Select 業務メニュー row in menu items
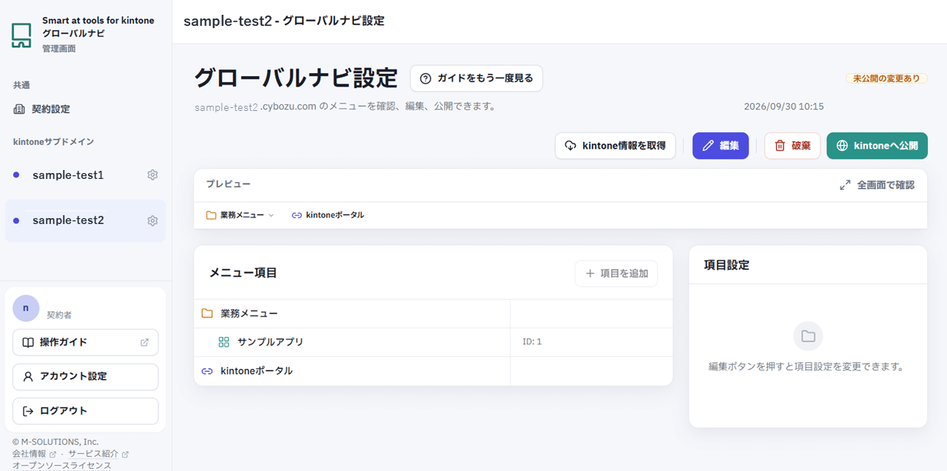This screenshot has width=947, height=471. pos(434,314)
